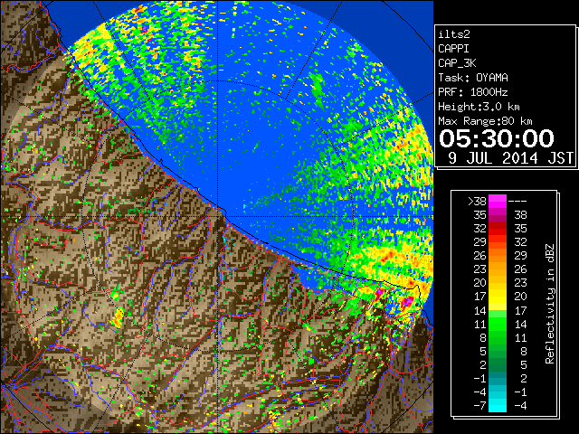Click the 'Height:3.0 km' line
Screen dimensions: 579x434
click(x=479, y=107)
